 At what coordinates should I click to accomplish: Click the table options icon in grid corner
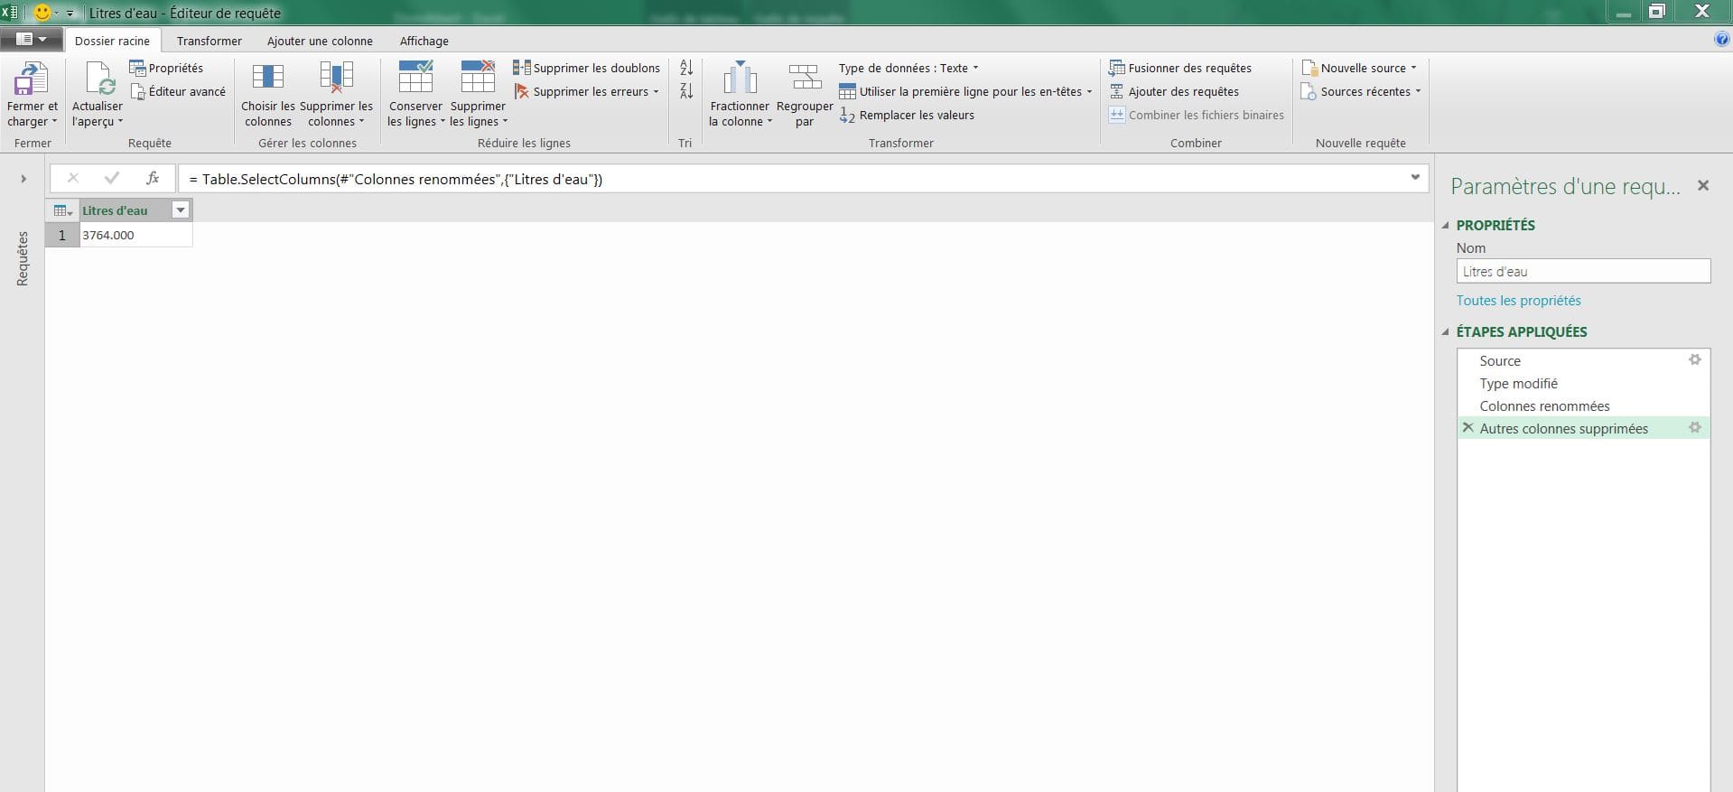[62, 210]
